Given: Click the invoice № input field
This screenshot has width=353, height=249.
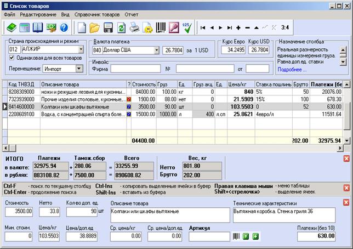Looking at the screenshot, I should (205, 69).
